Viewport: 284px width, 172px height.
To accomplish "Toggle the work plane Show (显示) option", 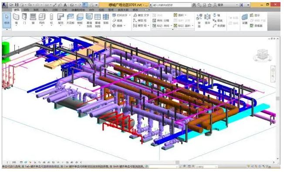I will [255, 15].
